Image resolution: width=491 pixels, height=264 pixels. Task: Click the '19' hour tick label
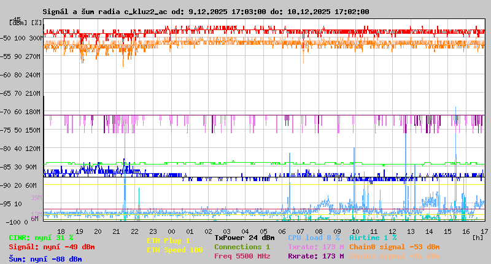tap(80, 231)
